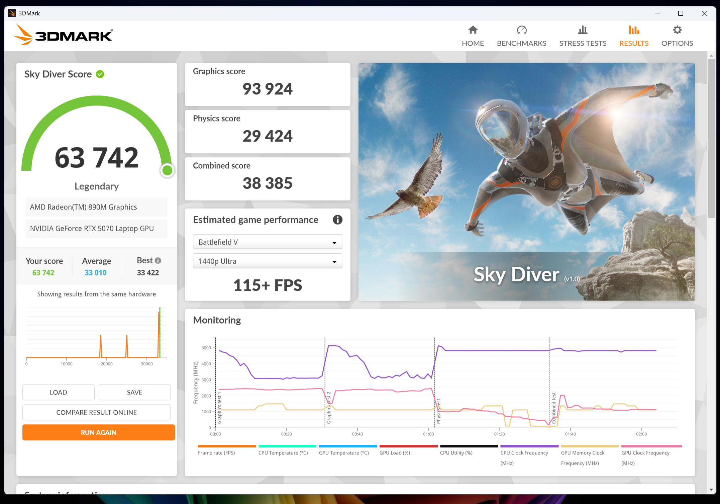Click the Sky Diver artwork thumbnail

(x=526, y=181)
